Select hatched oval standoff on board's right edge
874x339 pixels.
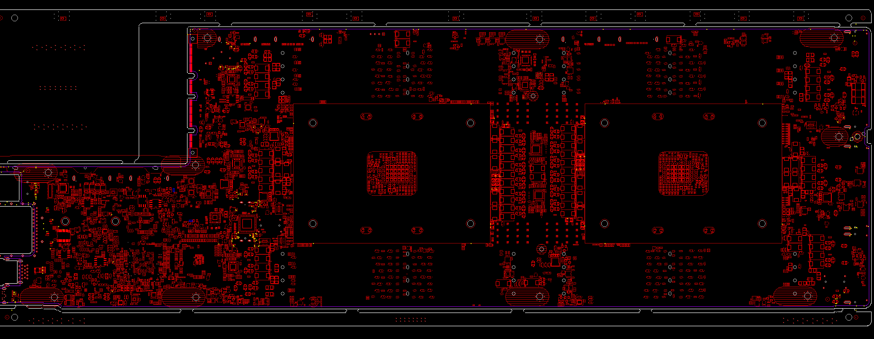click(x=835, y=137)
